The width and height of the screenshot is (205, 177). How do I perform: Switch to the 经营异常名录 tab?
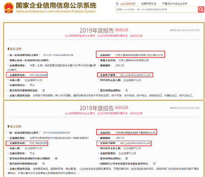[x=149, y=4]
